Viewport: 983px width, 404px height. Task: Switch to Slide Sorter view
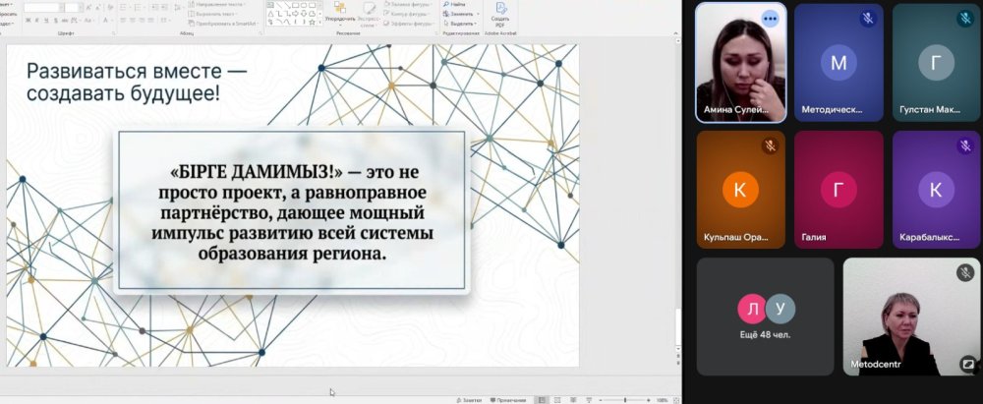[557, 400]
